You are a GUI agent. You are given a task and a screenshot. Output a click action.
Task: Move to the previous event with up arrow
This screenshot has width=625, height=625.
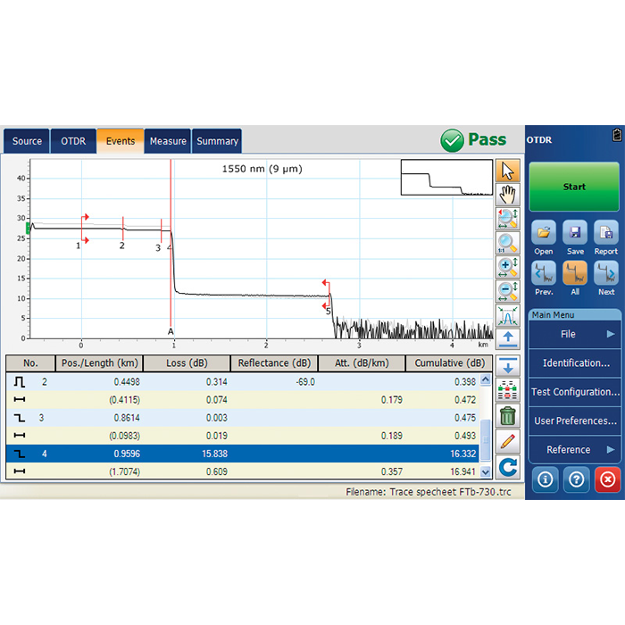[507, 339]
